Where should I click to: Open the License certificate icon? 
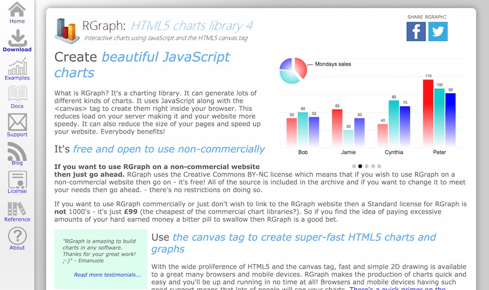click(17, 180)
